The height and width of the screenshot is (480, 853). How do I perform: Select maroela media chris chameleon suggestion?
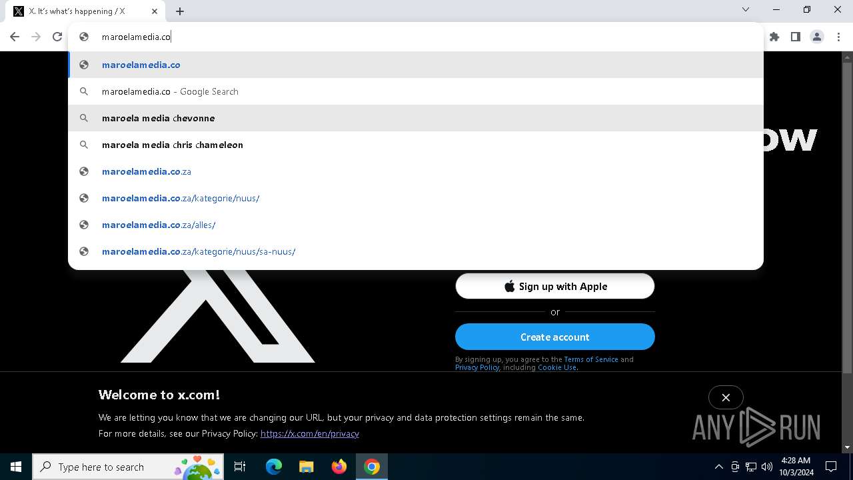coord(416,145)
